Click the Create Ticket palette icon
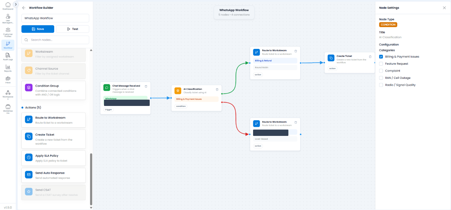Screen dimensions: 451x210 point(29,137)
